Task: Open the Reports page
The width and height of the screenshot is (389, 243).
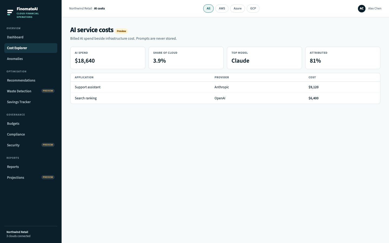Action: pos(31,167)
